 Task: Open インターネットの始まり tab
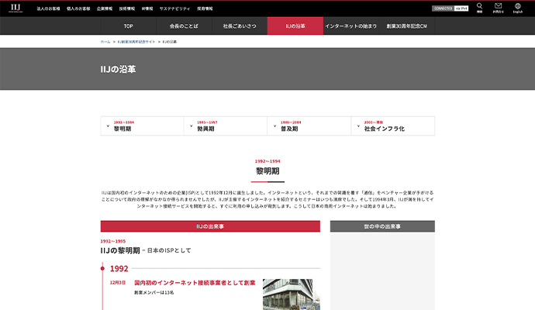pyautogui.click(x=351, y=26)
